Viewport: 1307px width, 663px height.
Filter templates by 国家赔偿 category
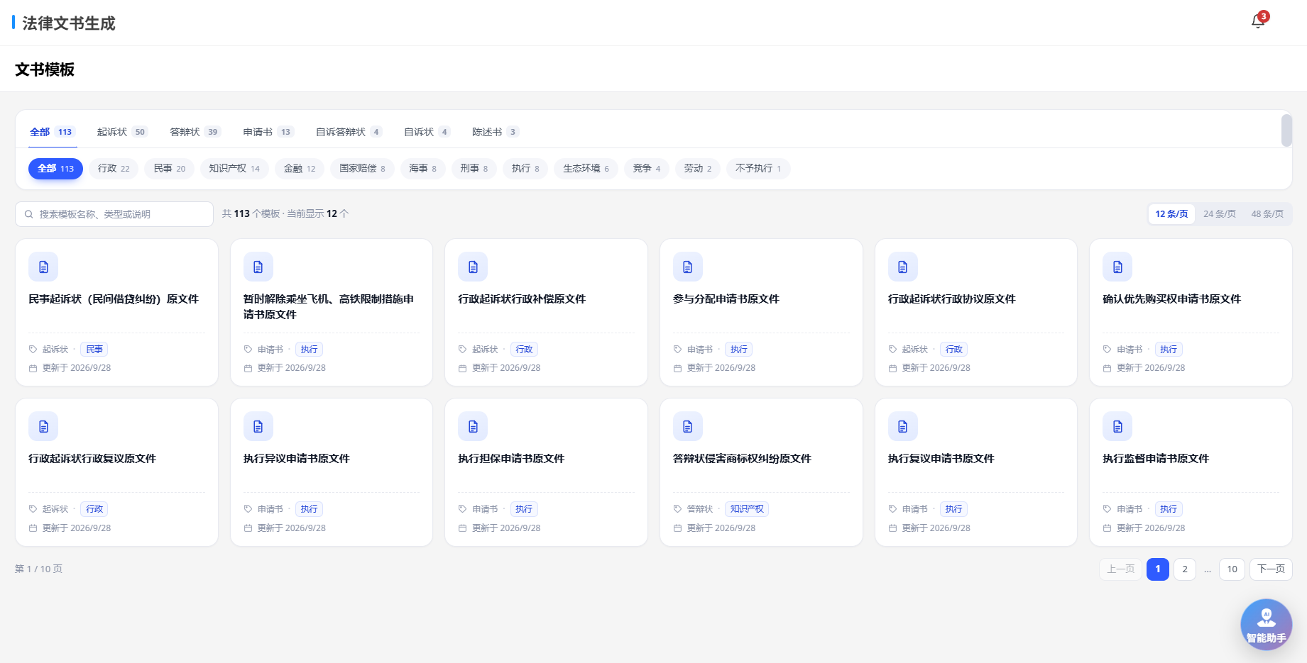tap(362, 169)
